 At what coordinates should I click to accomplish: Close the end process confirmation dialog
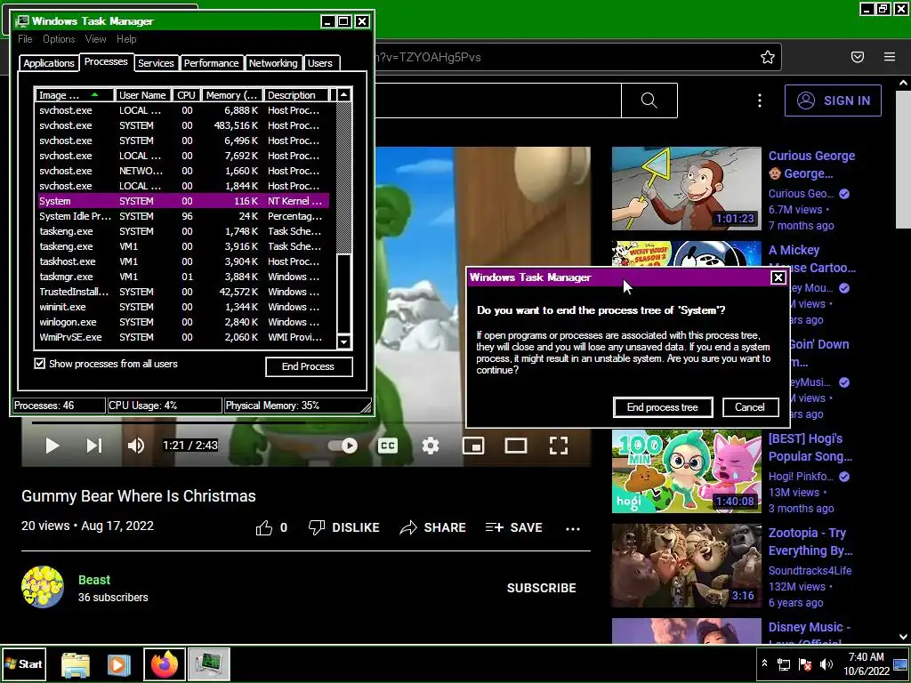pos(778,277)
